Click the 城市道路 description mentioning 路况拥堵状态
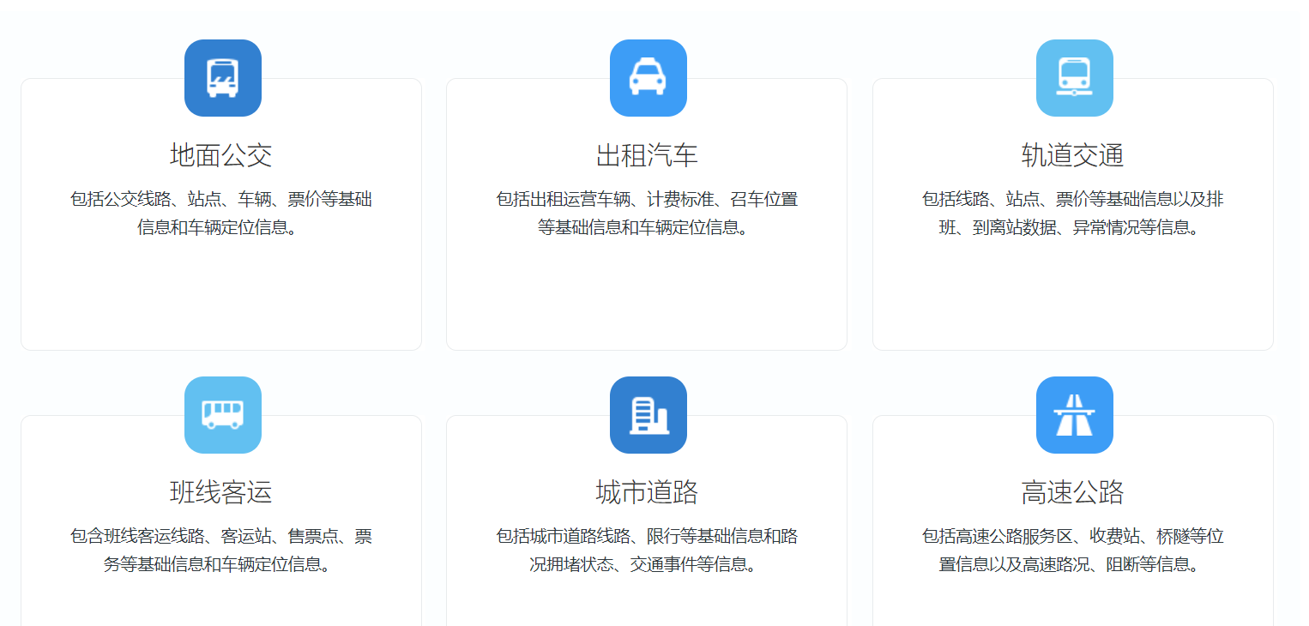 coord(647,551)
